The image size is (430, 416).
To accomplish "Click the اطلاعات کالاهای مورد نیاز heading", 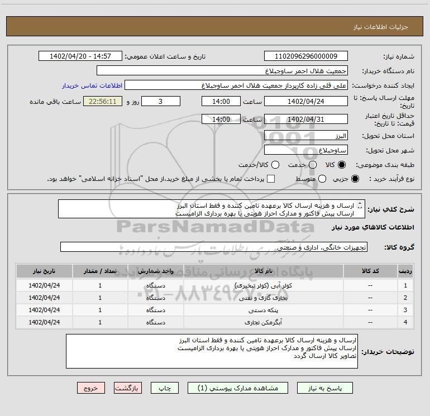I will coord(373,227).
